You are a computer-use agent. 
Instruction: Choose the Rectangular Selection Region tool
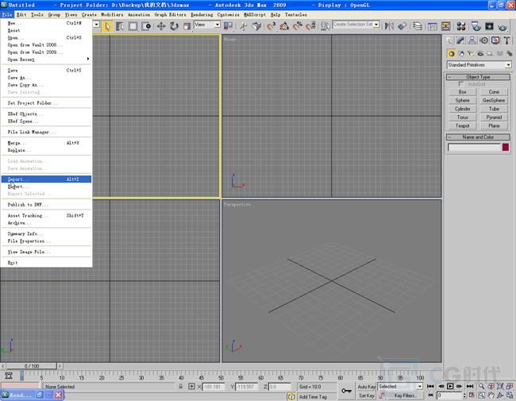[133, 26]
